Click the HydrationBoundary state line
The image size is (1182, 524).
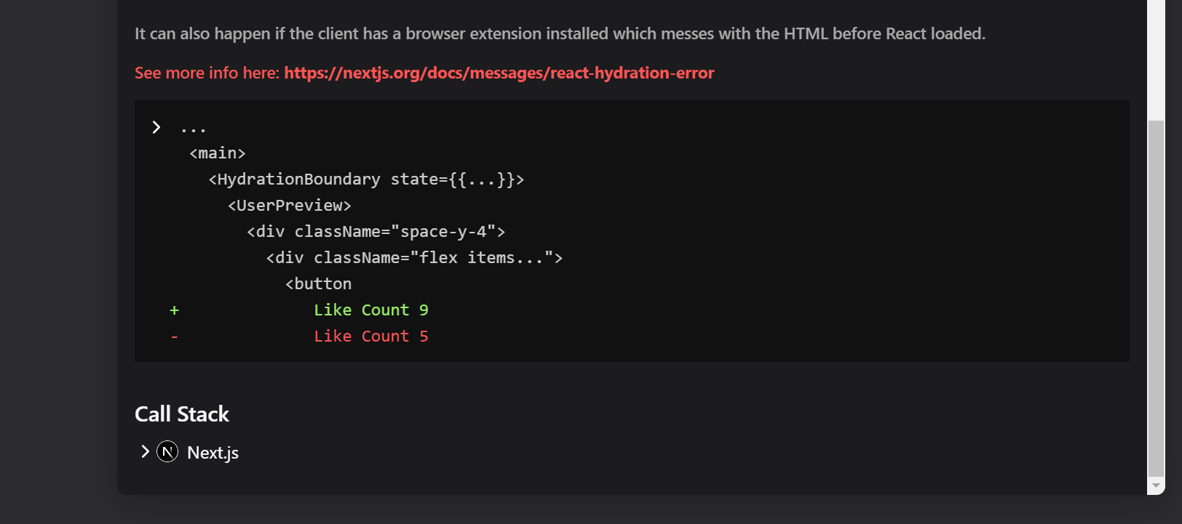366,180
